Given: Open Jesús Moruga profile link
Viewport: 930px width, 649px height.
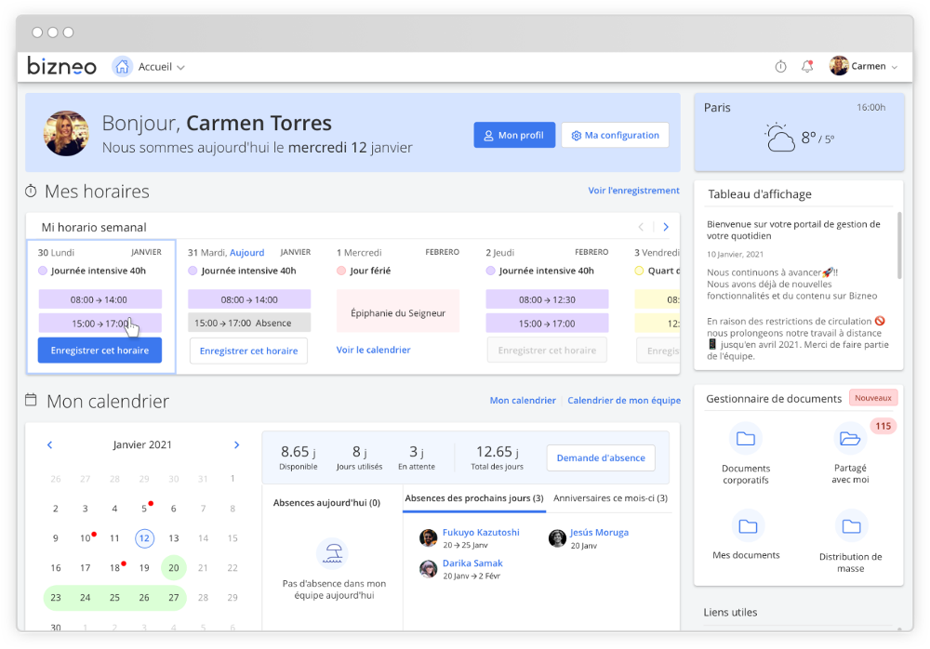Looking at the screenshot, I should pyautogui.click(x=599, y=533).
